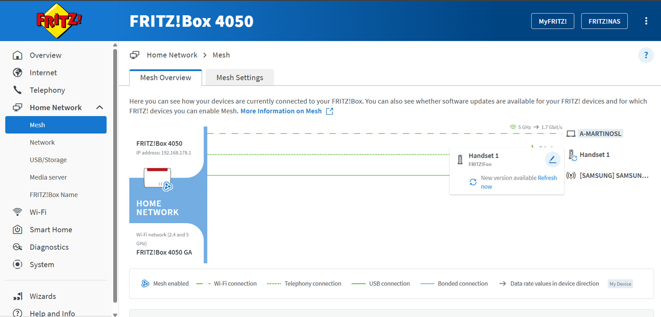Open the System menu item
This screenshot has height=317, width=661.
(42, 265)
